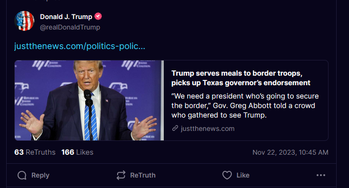Open the justthenews.com/politics-polic... link
Image resolution: width=349 pixels, height=188 pixels.
[x=80, y=46]
